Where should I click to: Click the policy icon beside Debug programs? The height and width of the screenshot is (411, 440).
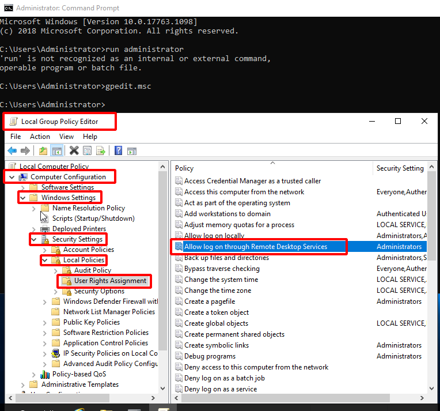(x=179, y=356)
